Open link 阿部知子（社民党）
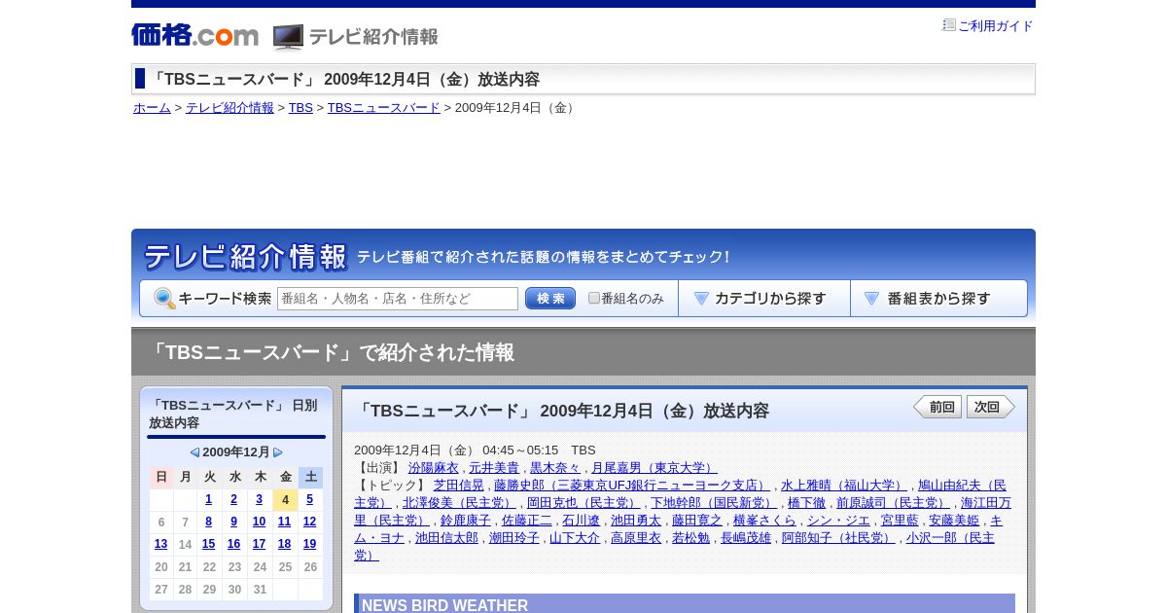This screenshot has height=613, width=1167. point(838,538)
